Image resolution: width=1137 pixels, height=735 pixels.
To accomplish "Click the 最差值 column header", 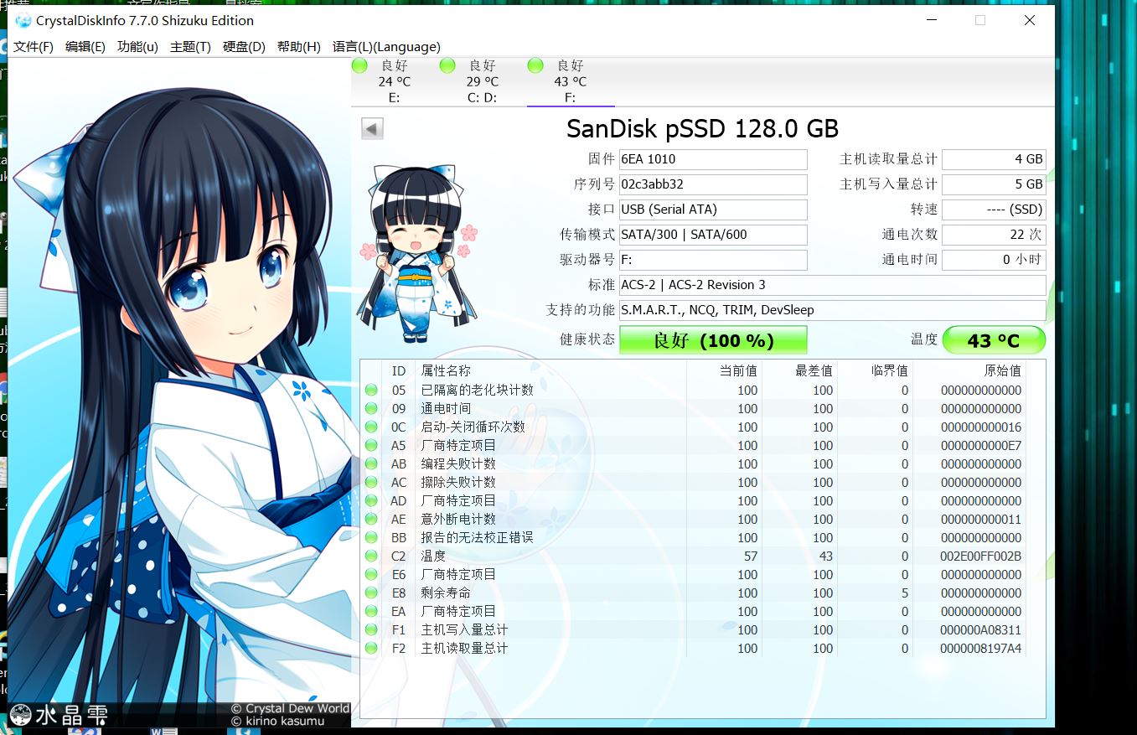I will pos(799,370).
